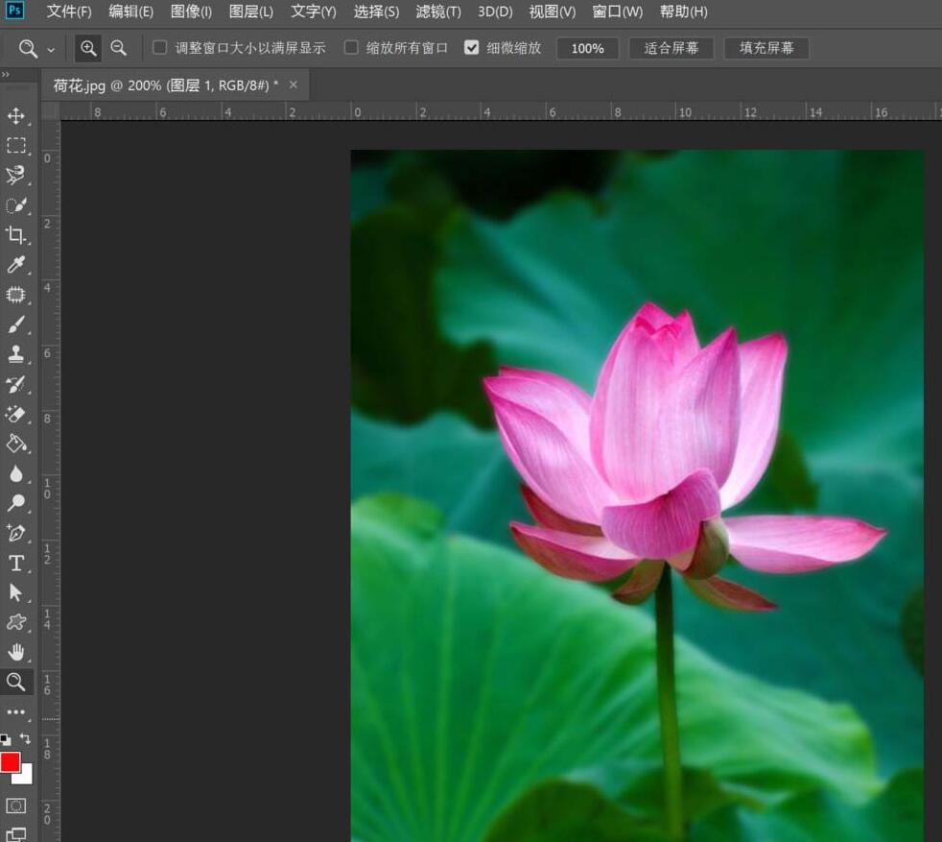Expand the toolbar extra tools ellipsis menu
This screenshot has height=842, width=942.
15,710
